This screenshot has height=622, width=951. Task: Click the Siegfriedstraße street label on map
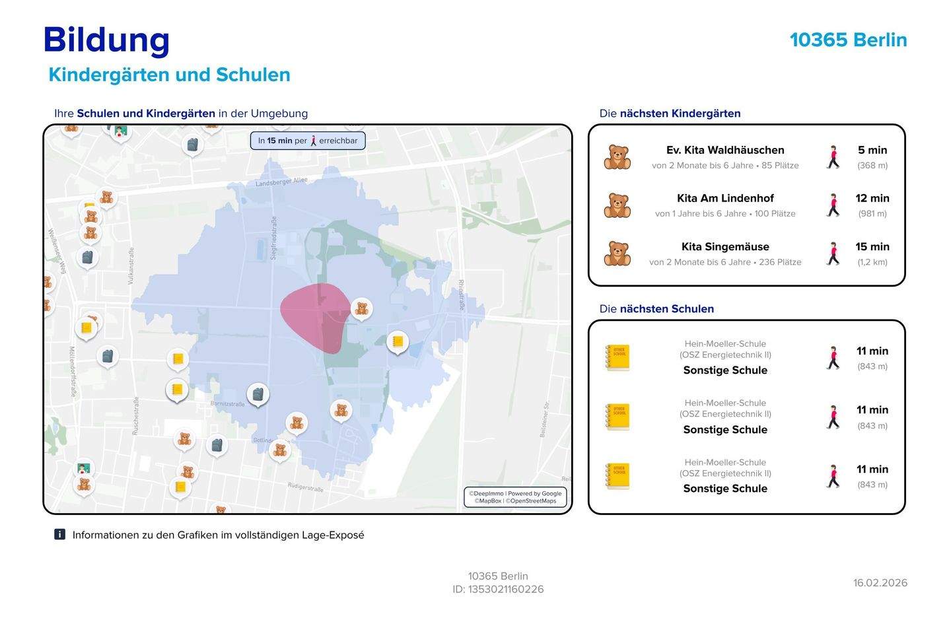[273, 238]
